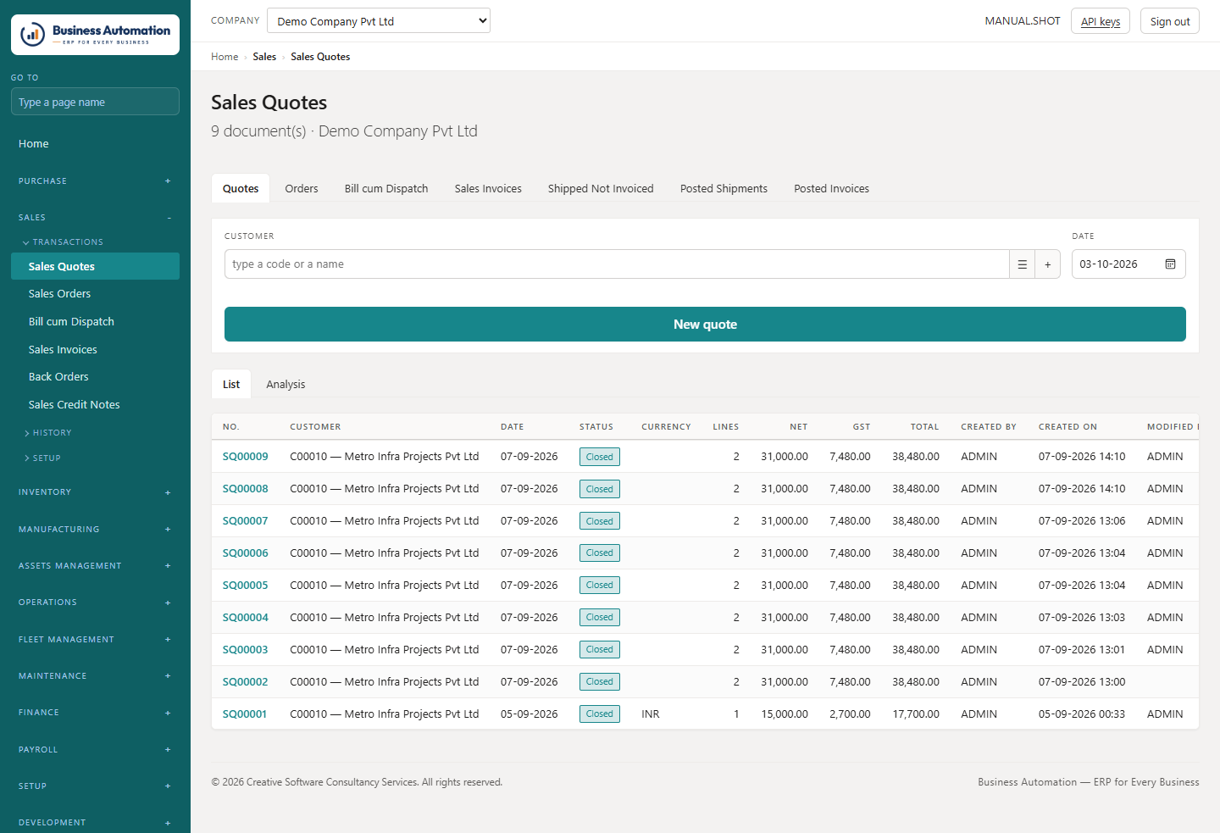Image resolution: width=1220 pixels, height=833 pixels.
Task: Switch to the Bill cum Dispatch tab
Action: tap(386, 189)
